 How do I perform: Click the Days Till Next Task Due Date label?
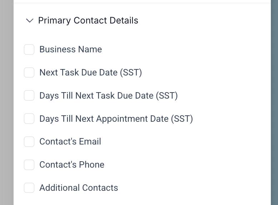click(108, 95)
